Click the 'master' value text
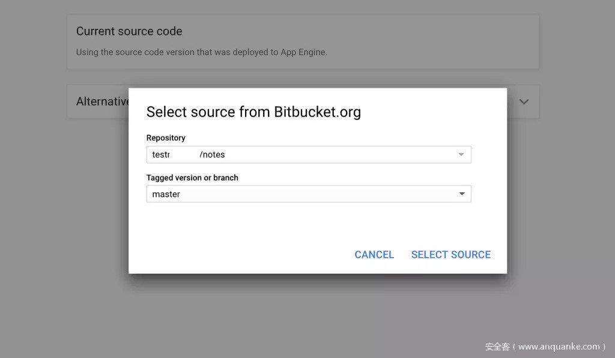This screenshot has width=615, height=358. [166, 194]
